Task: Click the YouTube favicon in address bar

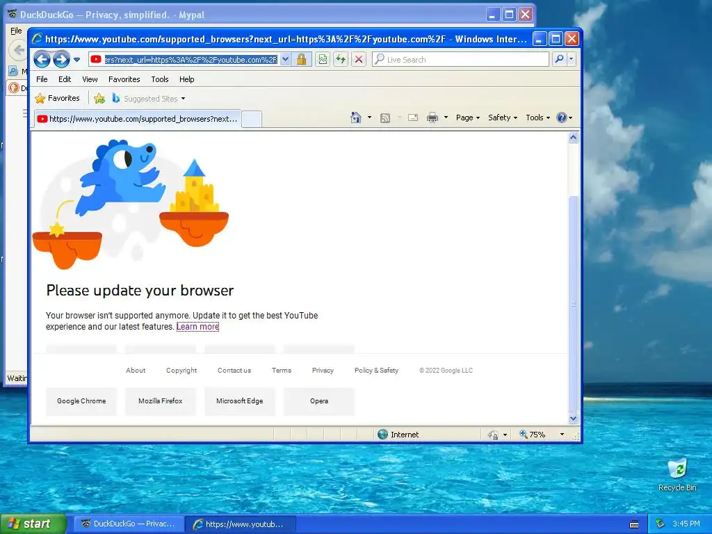Action: 96,59
